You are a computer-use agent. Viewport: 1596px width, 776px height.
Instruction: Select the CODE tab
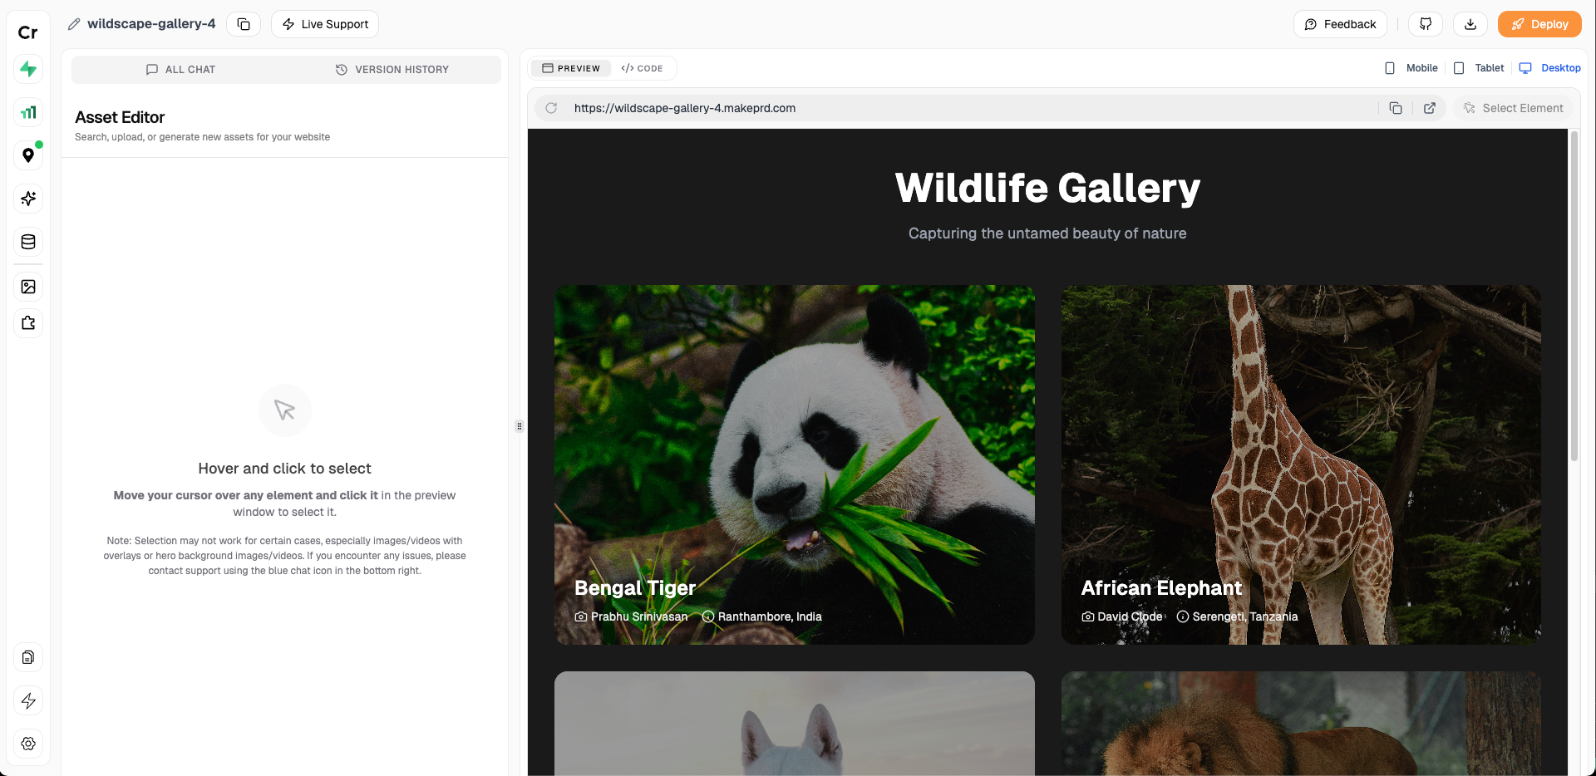(x=642, y=68)
